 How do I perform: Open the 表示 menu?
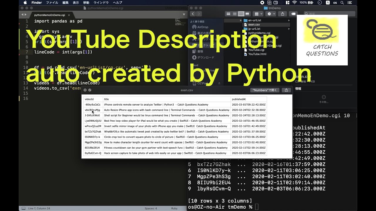point(76,3)
